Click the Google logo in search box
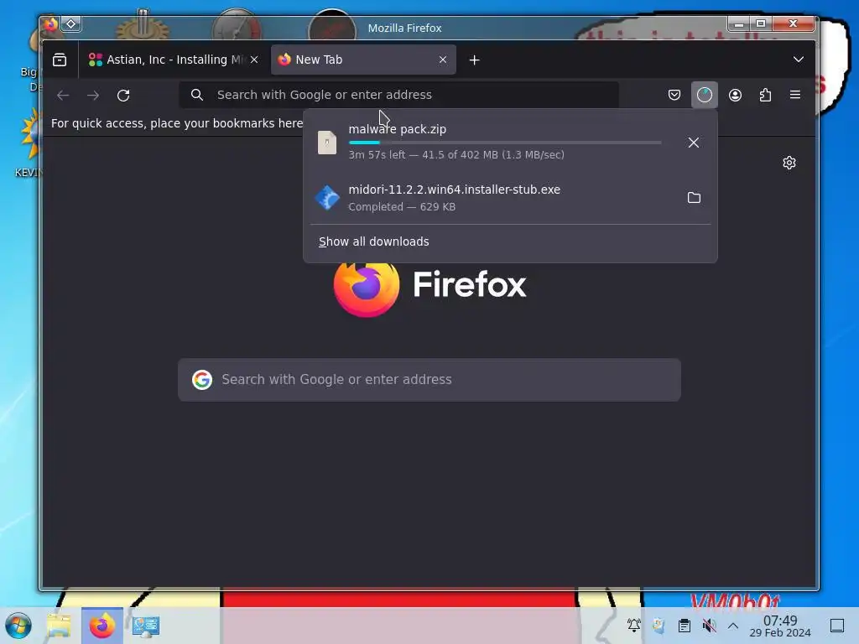 pyautogui.click(x=202, y=380)
